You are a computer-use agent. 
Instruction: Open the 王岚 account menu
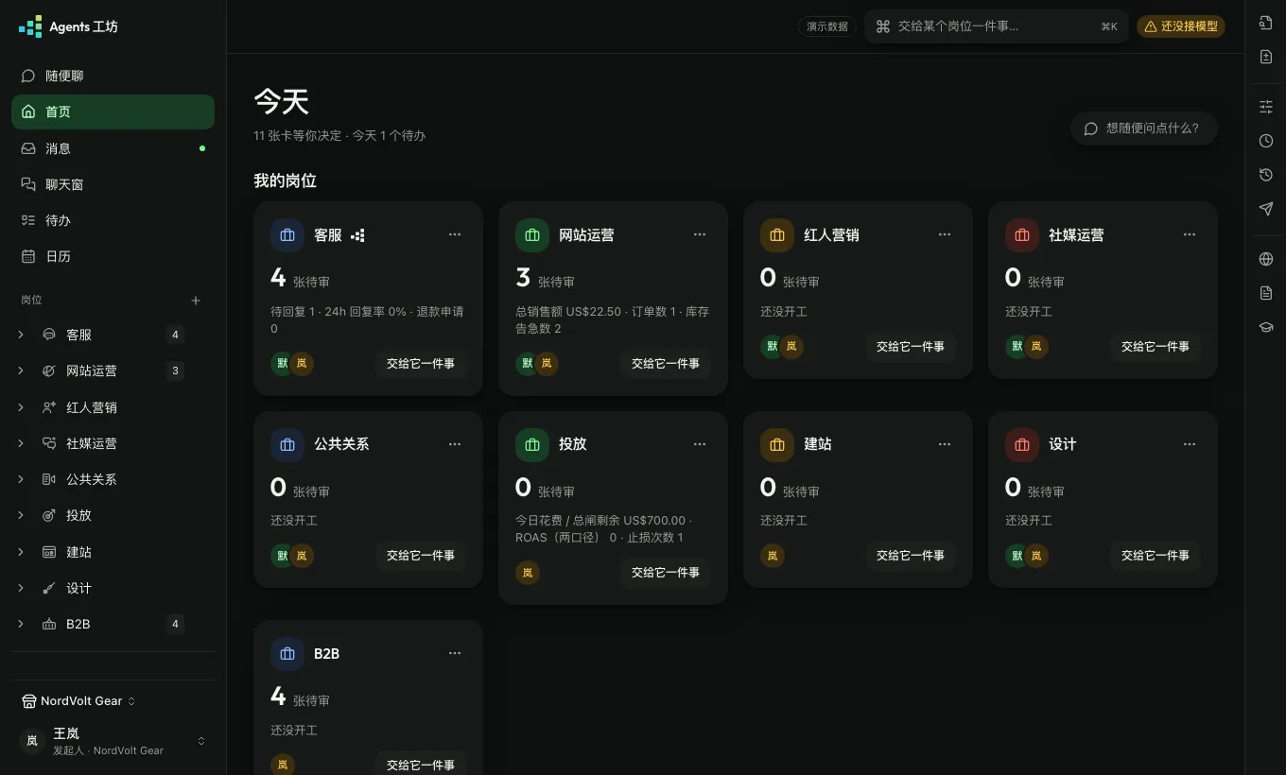pyautogui.click(x=113, y=741)
